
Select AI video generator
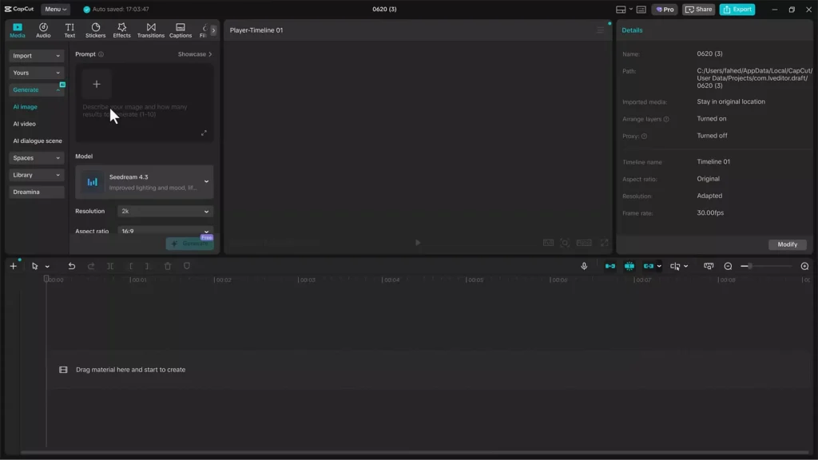[25, 124]
